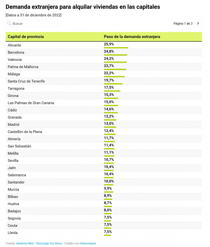Screen dimensions: 210x247
Task: Click the search magnifier icon
Action: point(9,24)
